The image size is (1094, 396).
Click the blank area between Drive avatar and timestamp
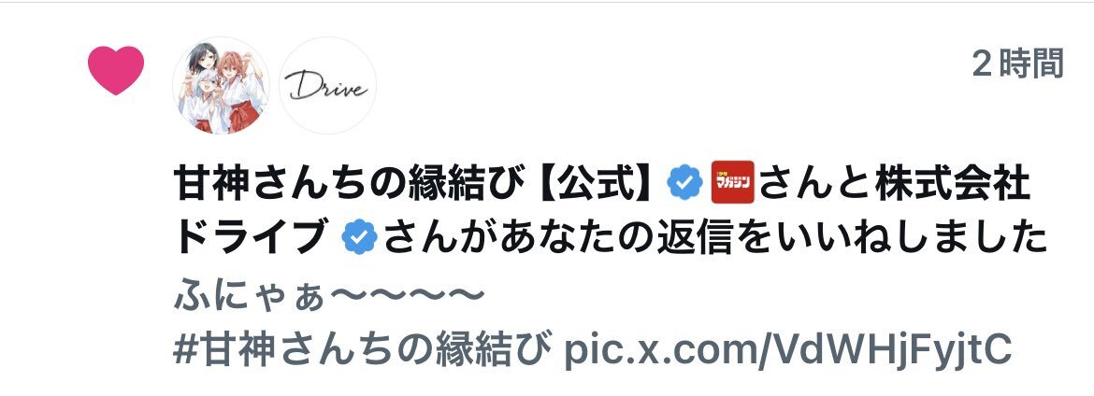coord(669,84)
